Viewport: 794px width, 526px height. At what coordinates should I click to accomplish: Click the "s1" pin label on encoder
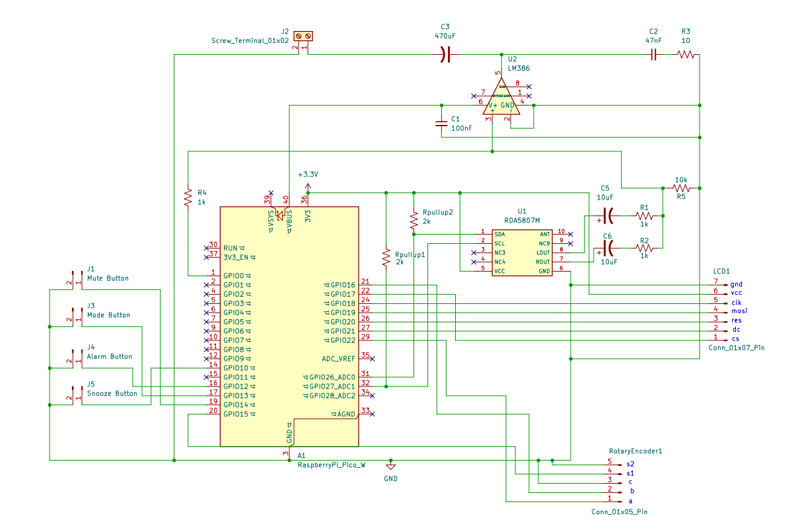point(630,474)
